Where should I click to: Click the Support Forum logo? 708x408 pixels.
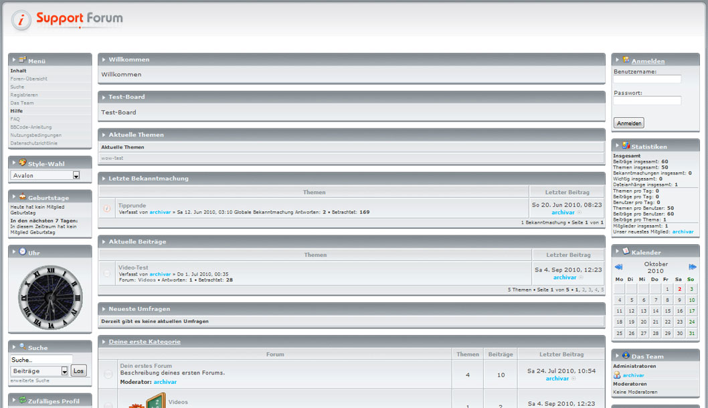(67, 19)
